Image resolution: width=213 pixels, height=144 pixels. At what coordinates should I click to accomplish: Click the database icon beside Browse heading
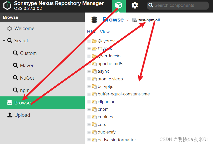[94, 20]
